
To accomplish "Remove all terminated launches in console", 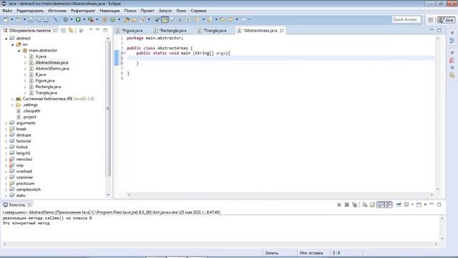I will (355, 205).
